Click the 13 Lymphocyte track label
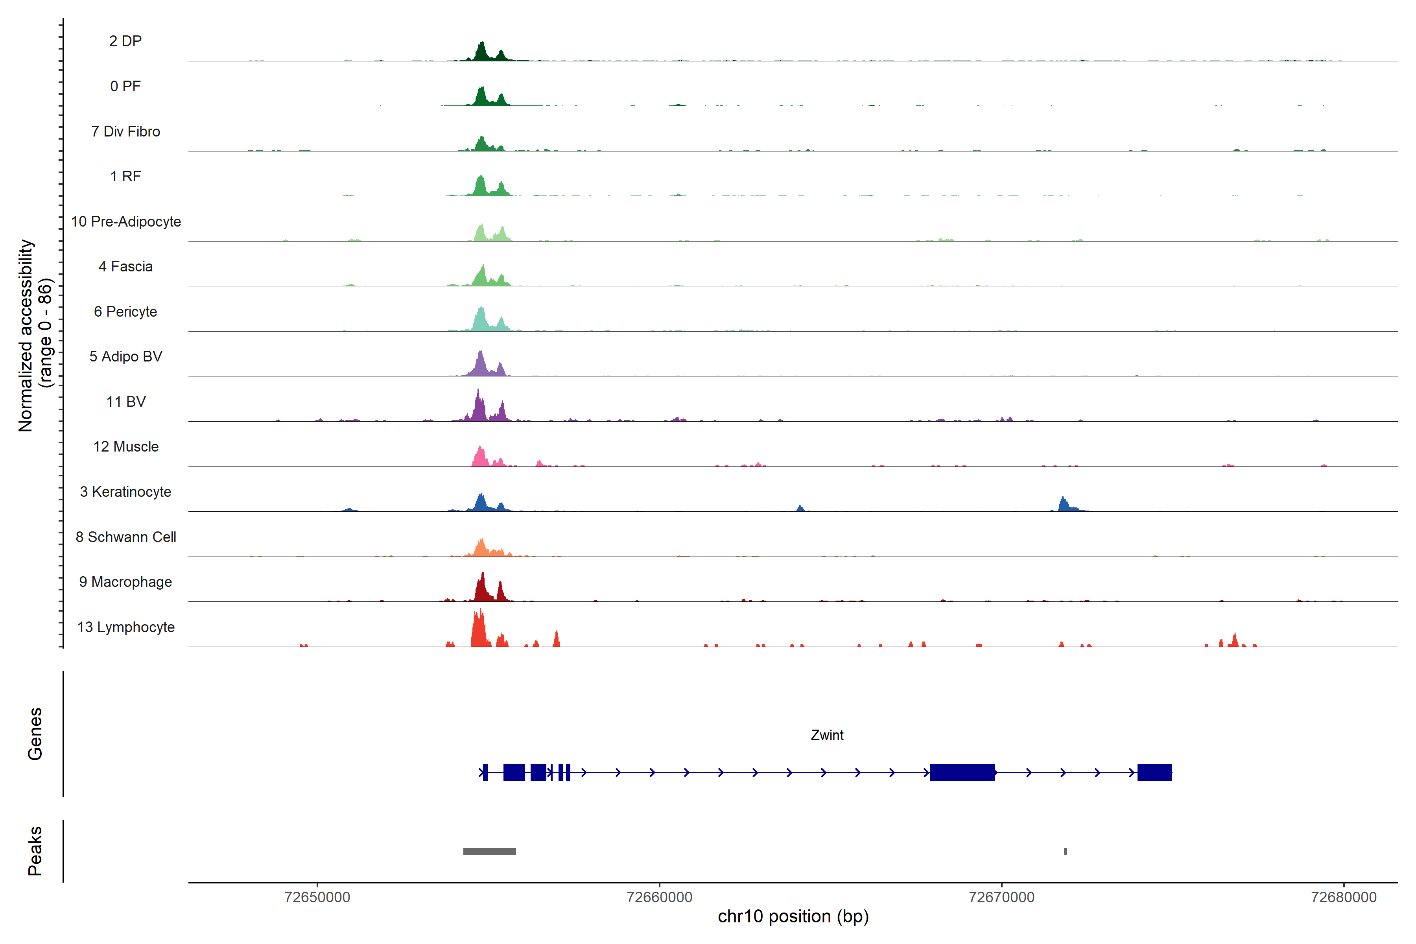Screen dimensions: 1416x944 point(126,627)
